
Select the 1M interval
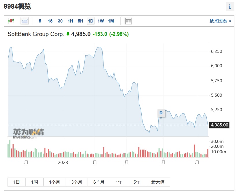[111, 21]
